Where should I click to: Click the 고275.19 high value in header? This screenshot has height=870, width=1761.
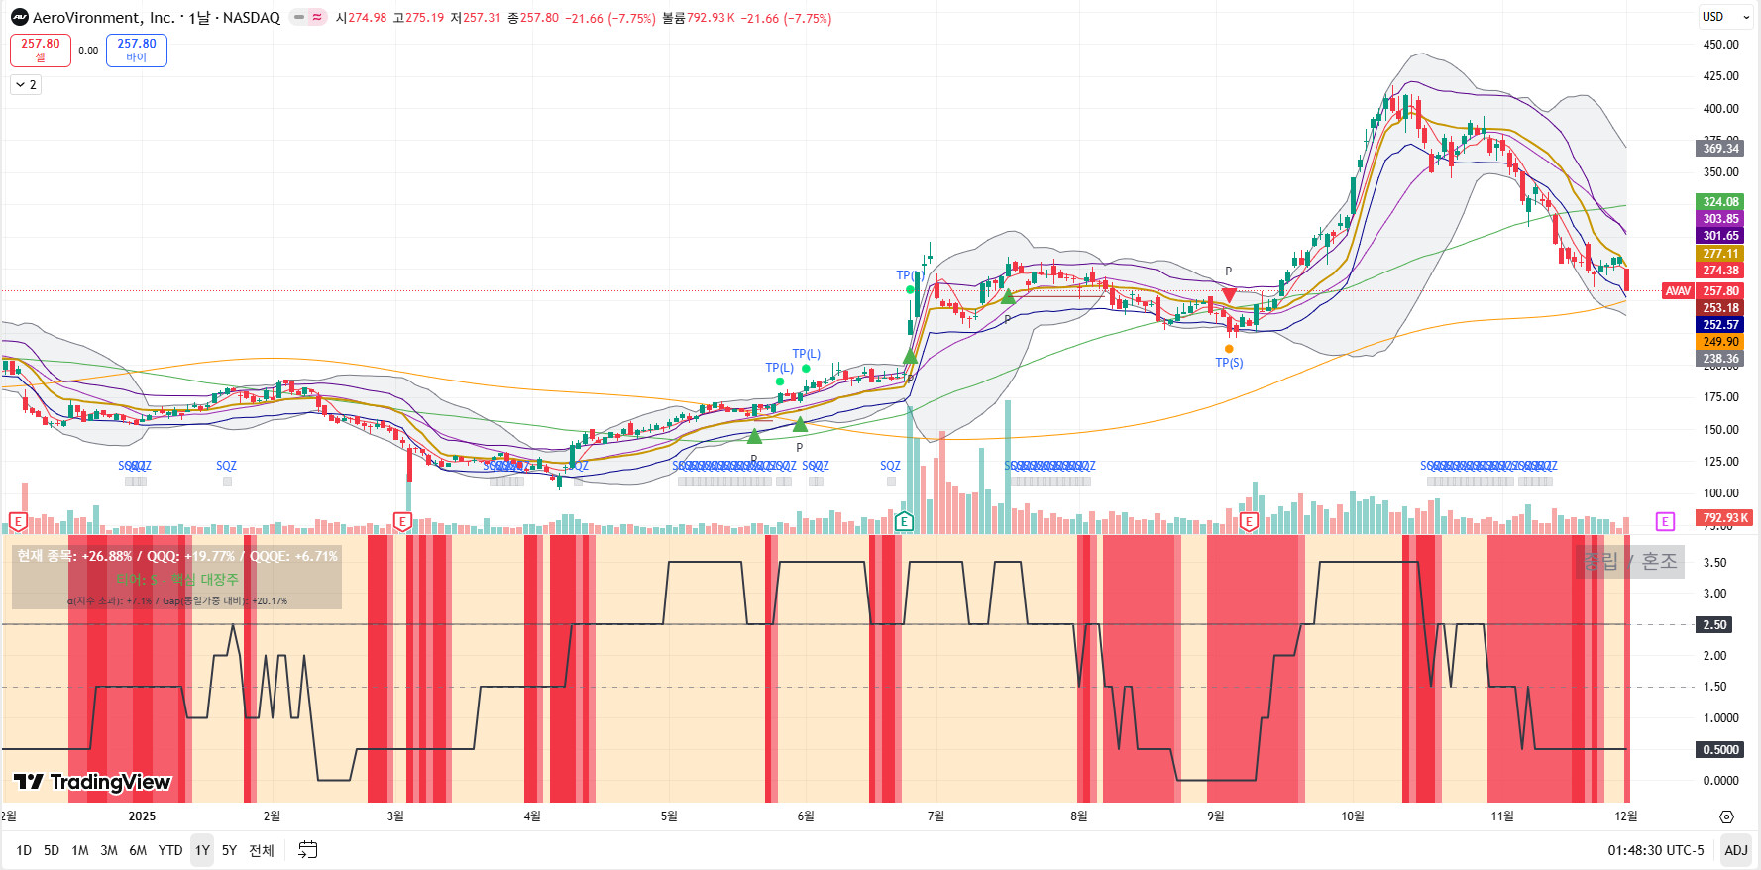point(418,18)
